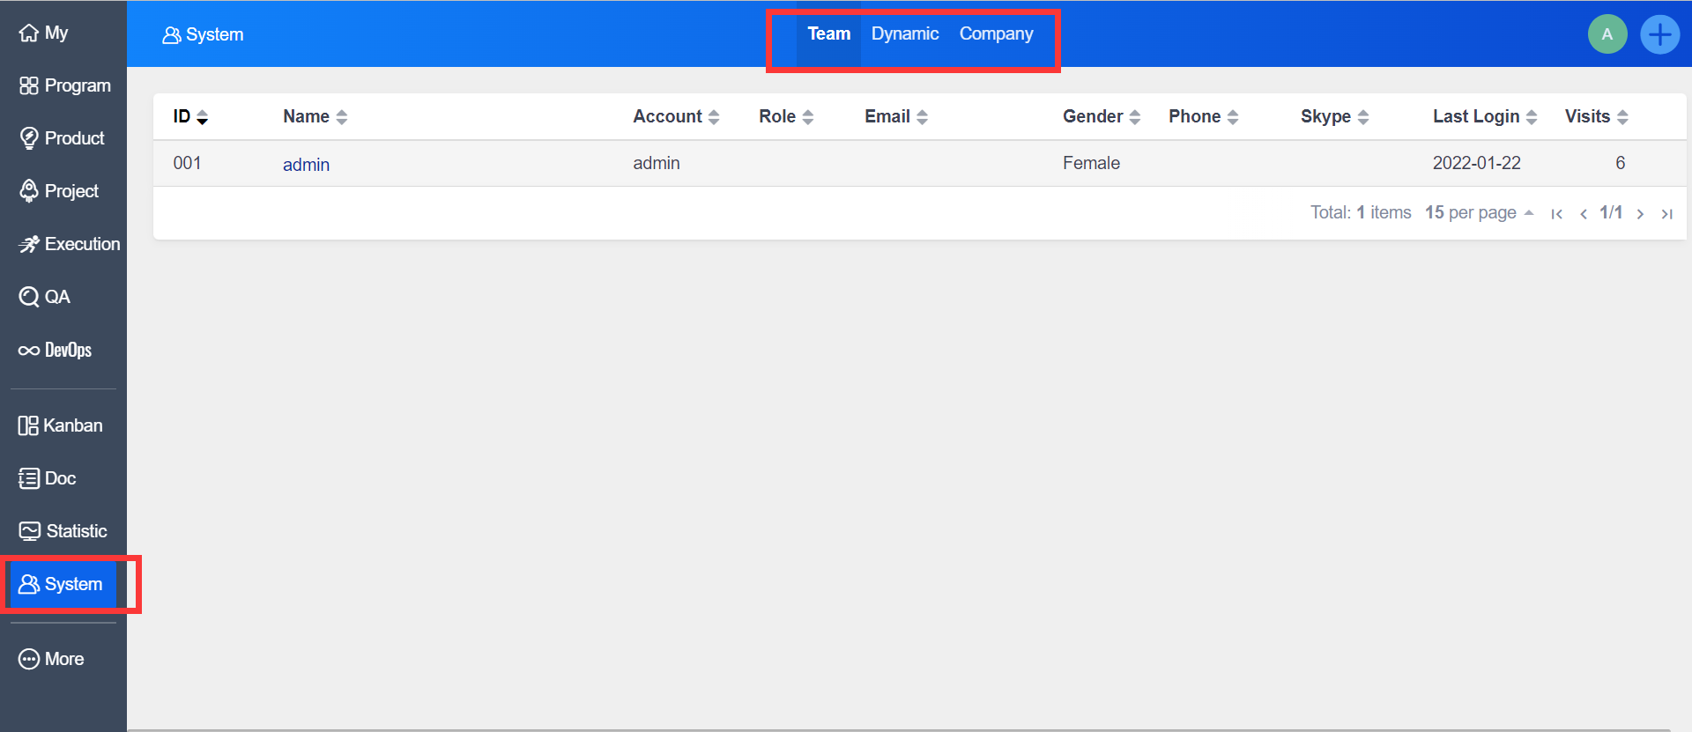Viewport: 1692px width, 732px height.
Task: Go to the next page arrow
Action: pos(1640,214)
